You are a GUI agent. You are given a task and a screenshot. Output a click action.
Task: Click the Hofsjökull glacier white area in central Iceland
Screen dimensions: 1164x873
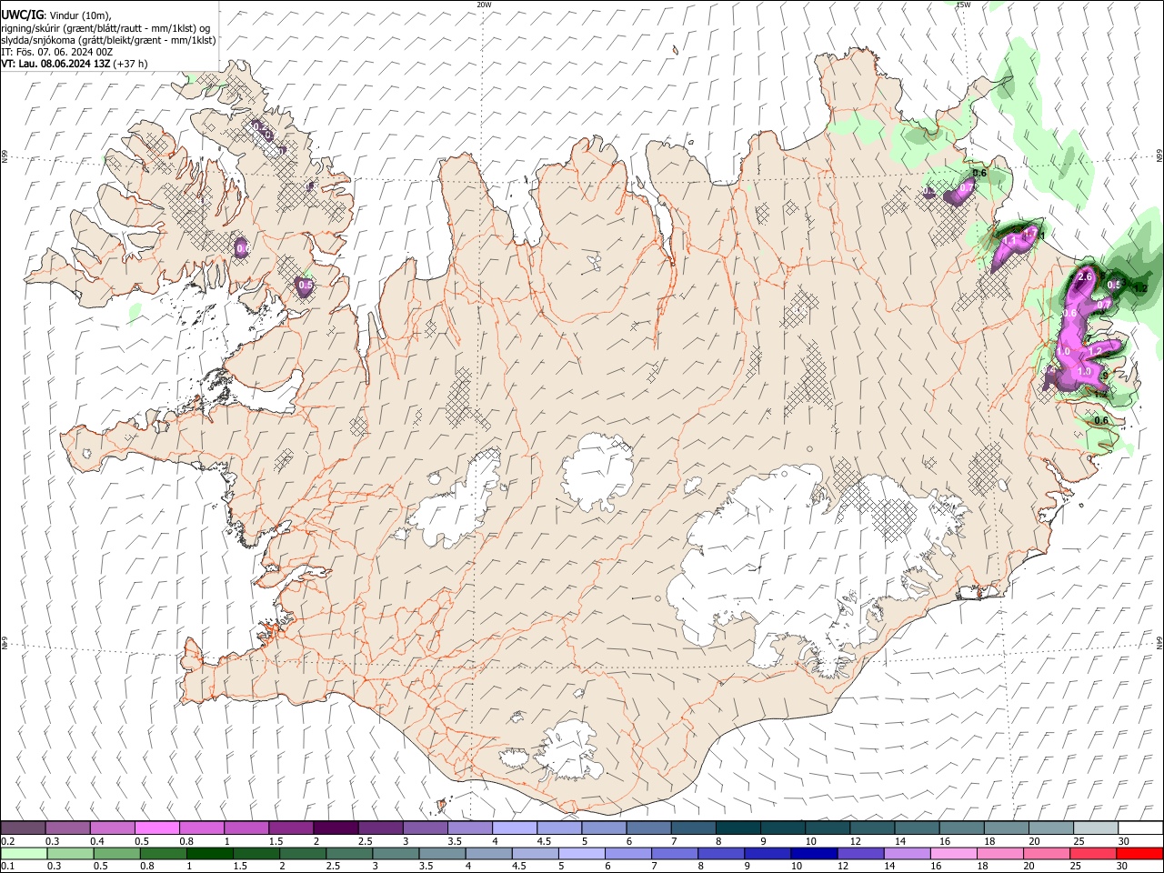(597, 472)
